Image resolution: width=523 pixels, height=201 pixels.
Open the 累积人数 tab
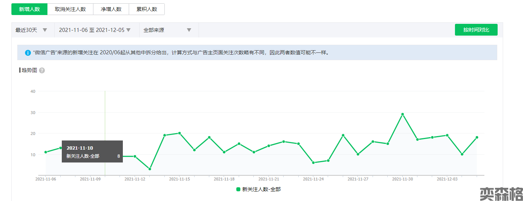pos(147,9)
